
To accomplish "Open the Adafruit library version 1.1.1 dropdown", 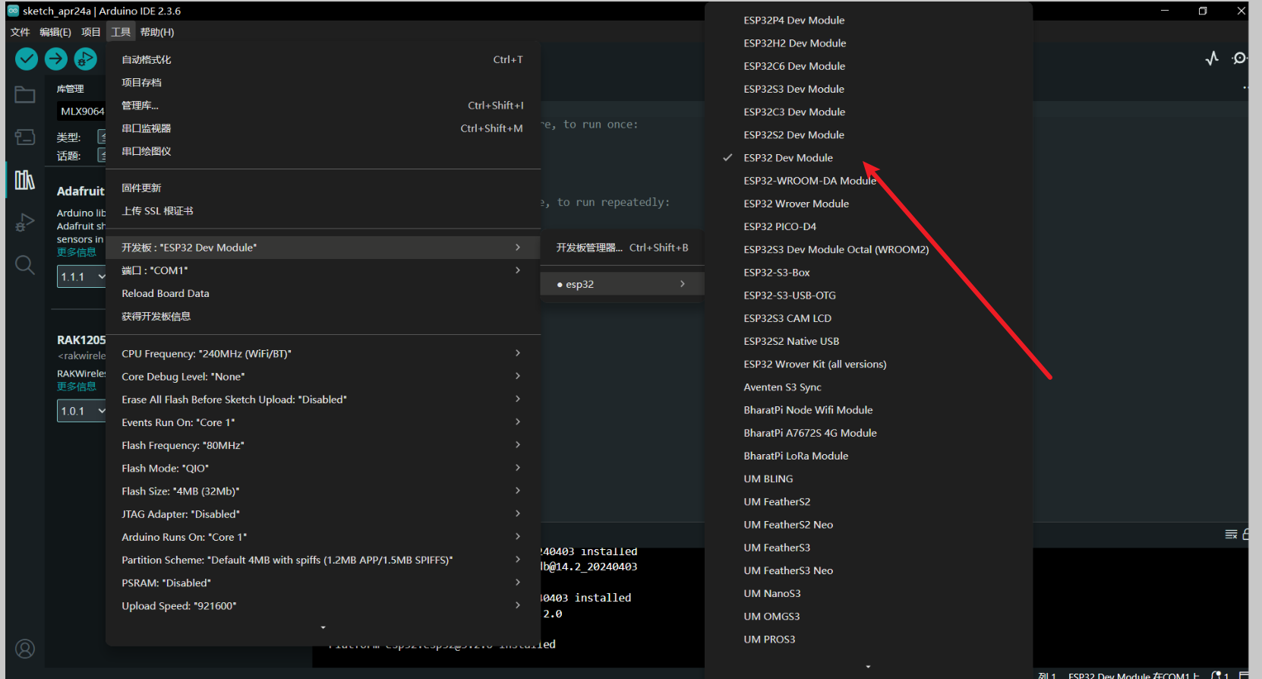I will [x=82, y=276].
